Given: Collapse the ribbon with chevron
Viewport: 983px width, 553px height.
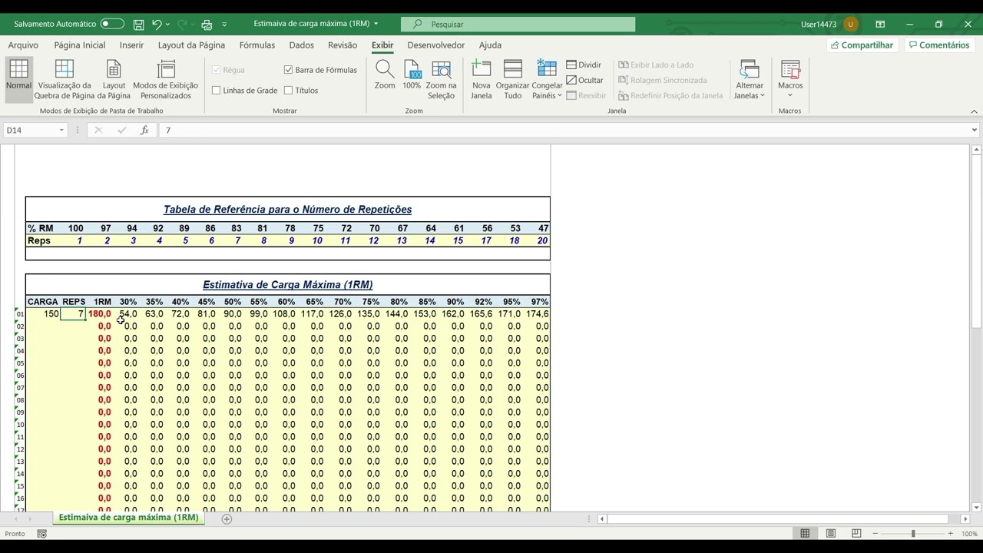Looking at the screenshot, I should (974, 111).
